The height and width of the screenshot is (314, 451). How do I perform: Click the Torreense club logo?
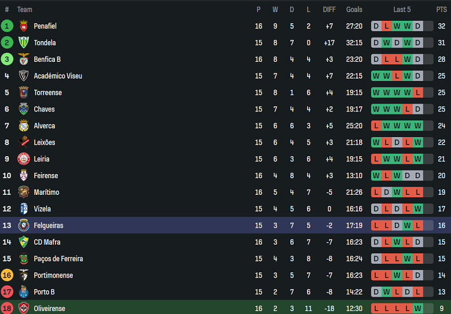tap(24, 93)
